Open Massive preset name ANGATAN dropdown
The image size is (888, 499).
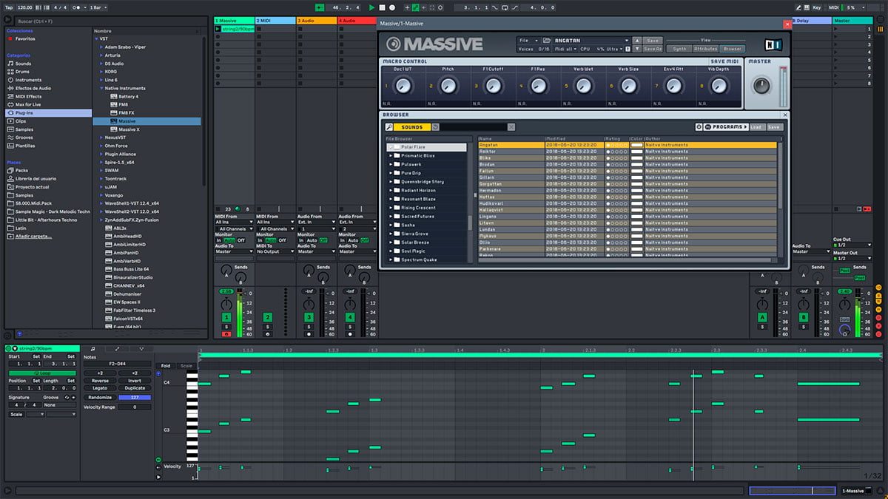click(590, 40)
